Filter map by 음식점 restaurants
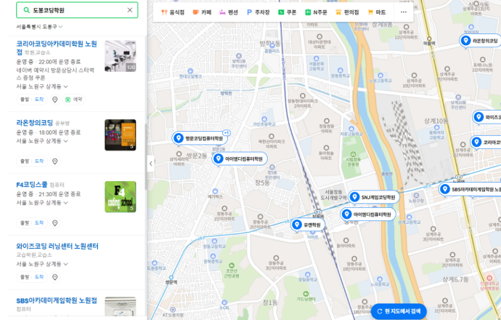 (x=173, y=12)
